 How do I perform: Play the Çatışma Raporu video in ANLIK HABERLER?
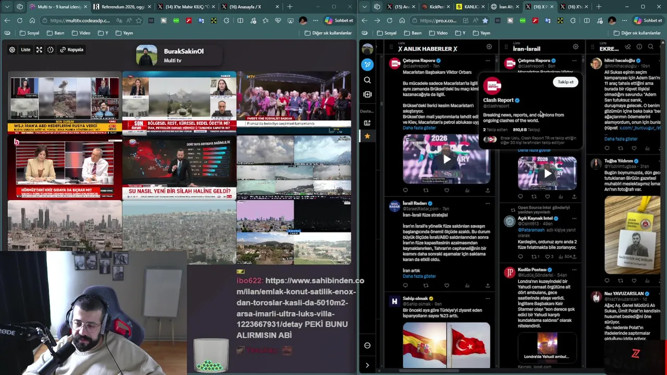(x=447, y=159)
